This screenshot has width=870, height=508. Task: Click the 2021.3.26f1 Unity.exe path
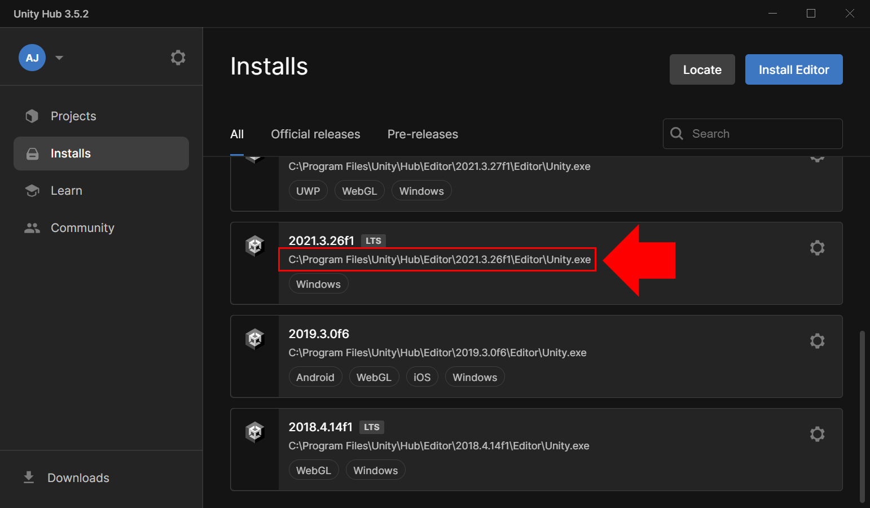tap(440, 260)
